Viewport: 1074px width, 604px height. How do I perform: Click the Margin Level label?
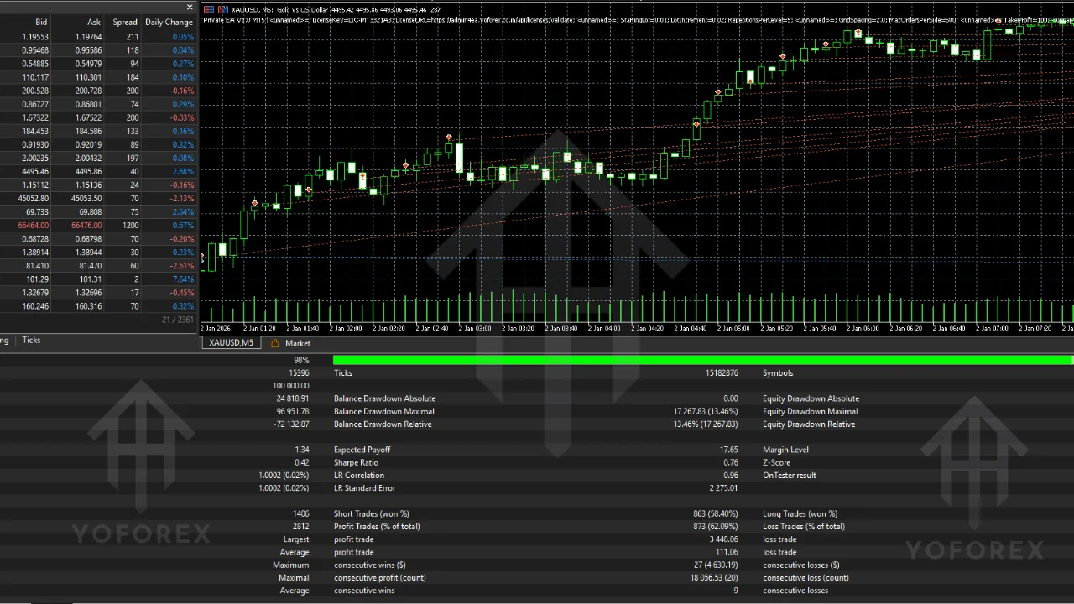[785, 450]
